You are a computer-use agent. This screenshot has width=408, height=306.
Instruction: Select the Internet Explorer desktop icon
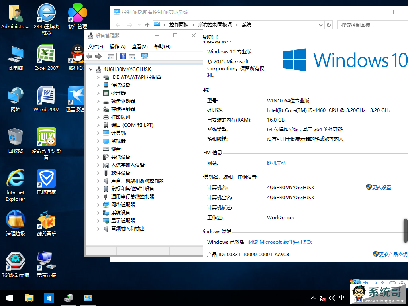[16, 185]
